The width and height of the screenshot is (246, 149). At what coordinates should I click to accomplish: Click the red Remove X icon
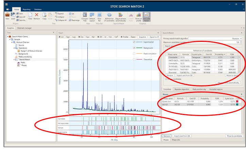point(36,15)
